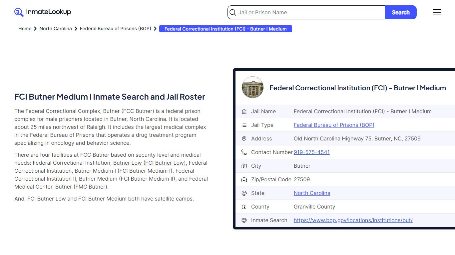Image resolution: width=455 pixels, height=255 pixels.
Task: Open Butner Medium (FCI Butner Medium II) link
Action: 127,179
